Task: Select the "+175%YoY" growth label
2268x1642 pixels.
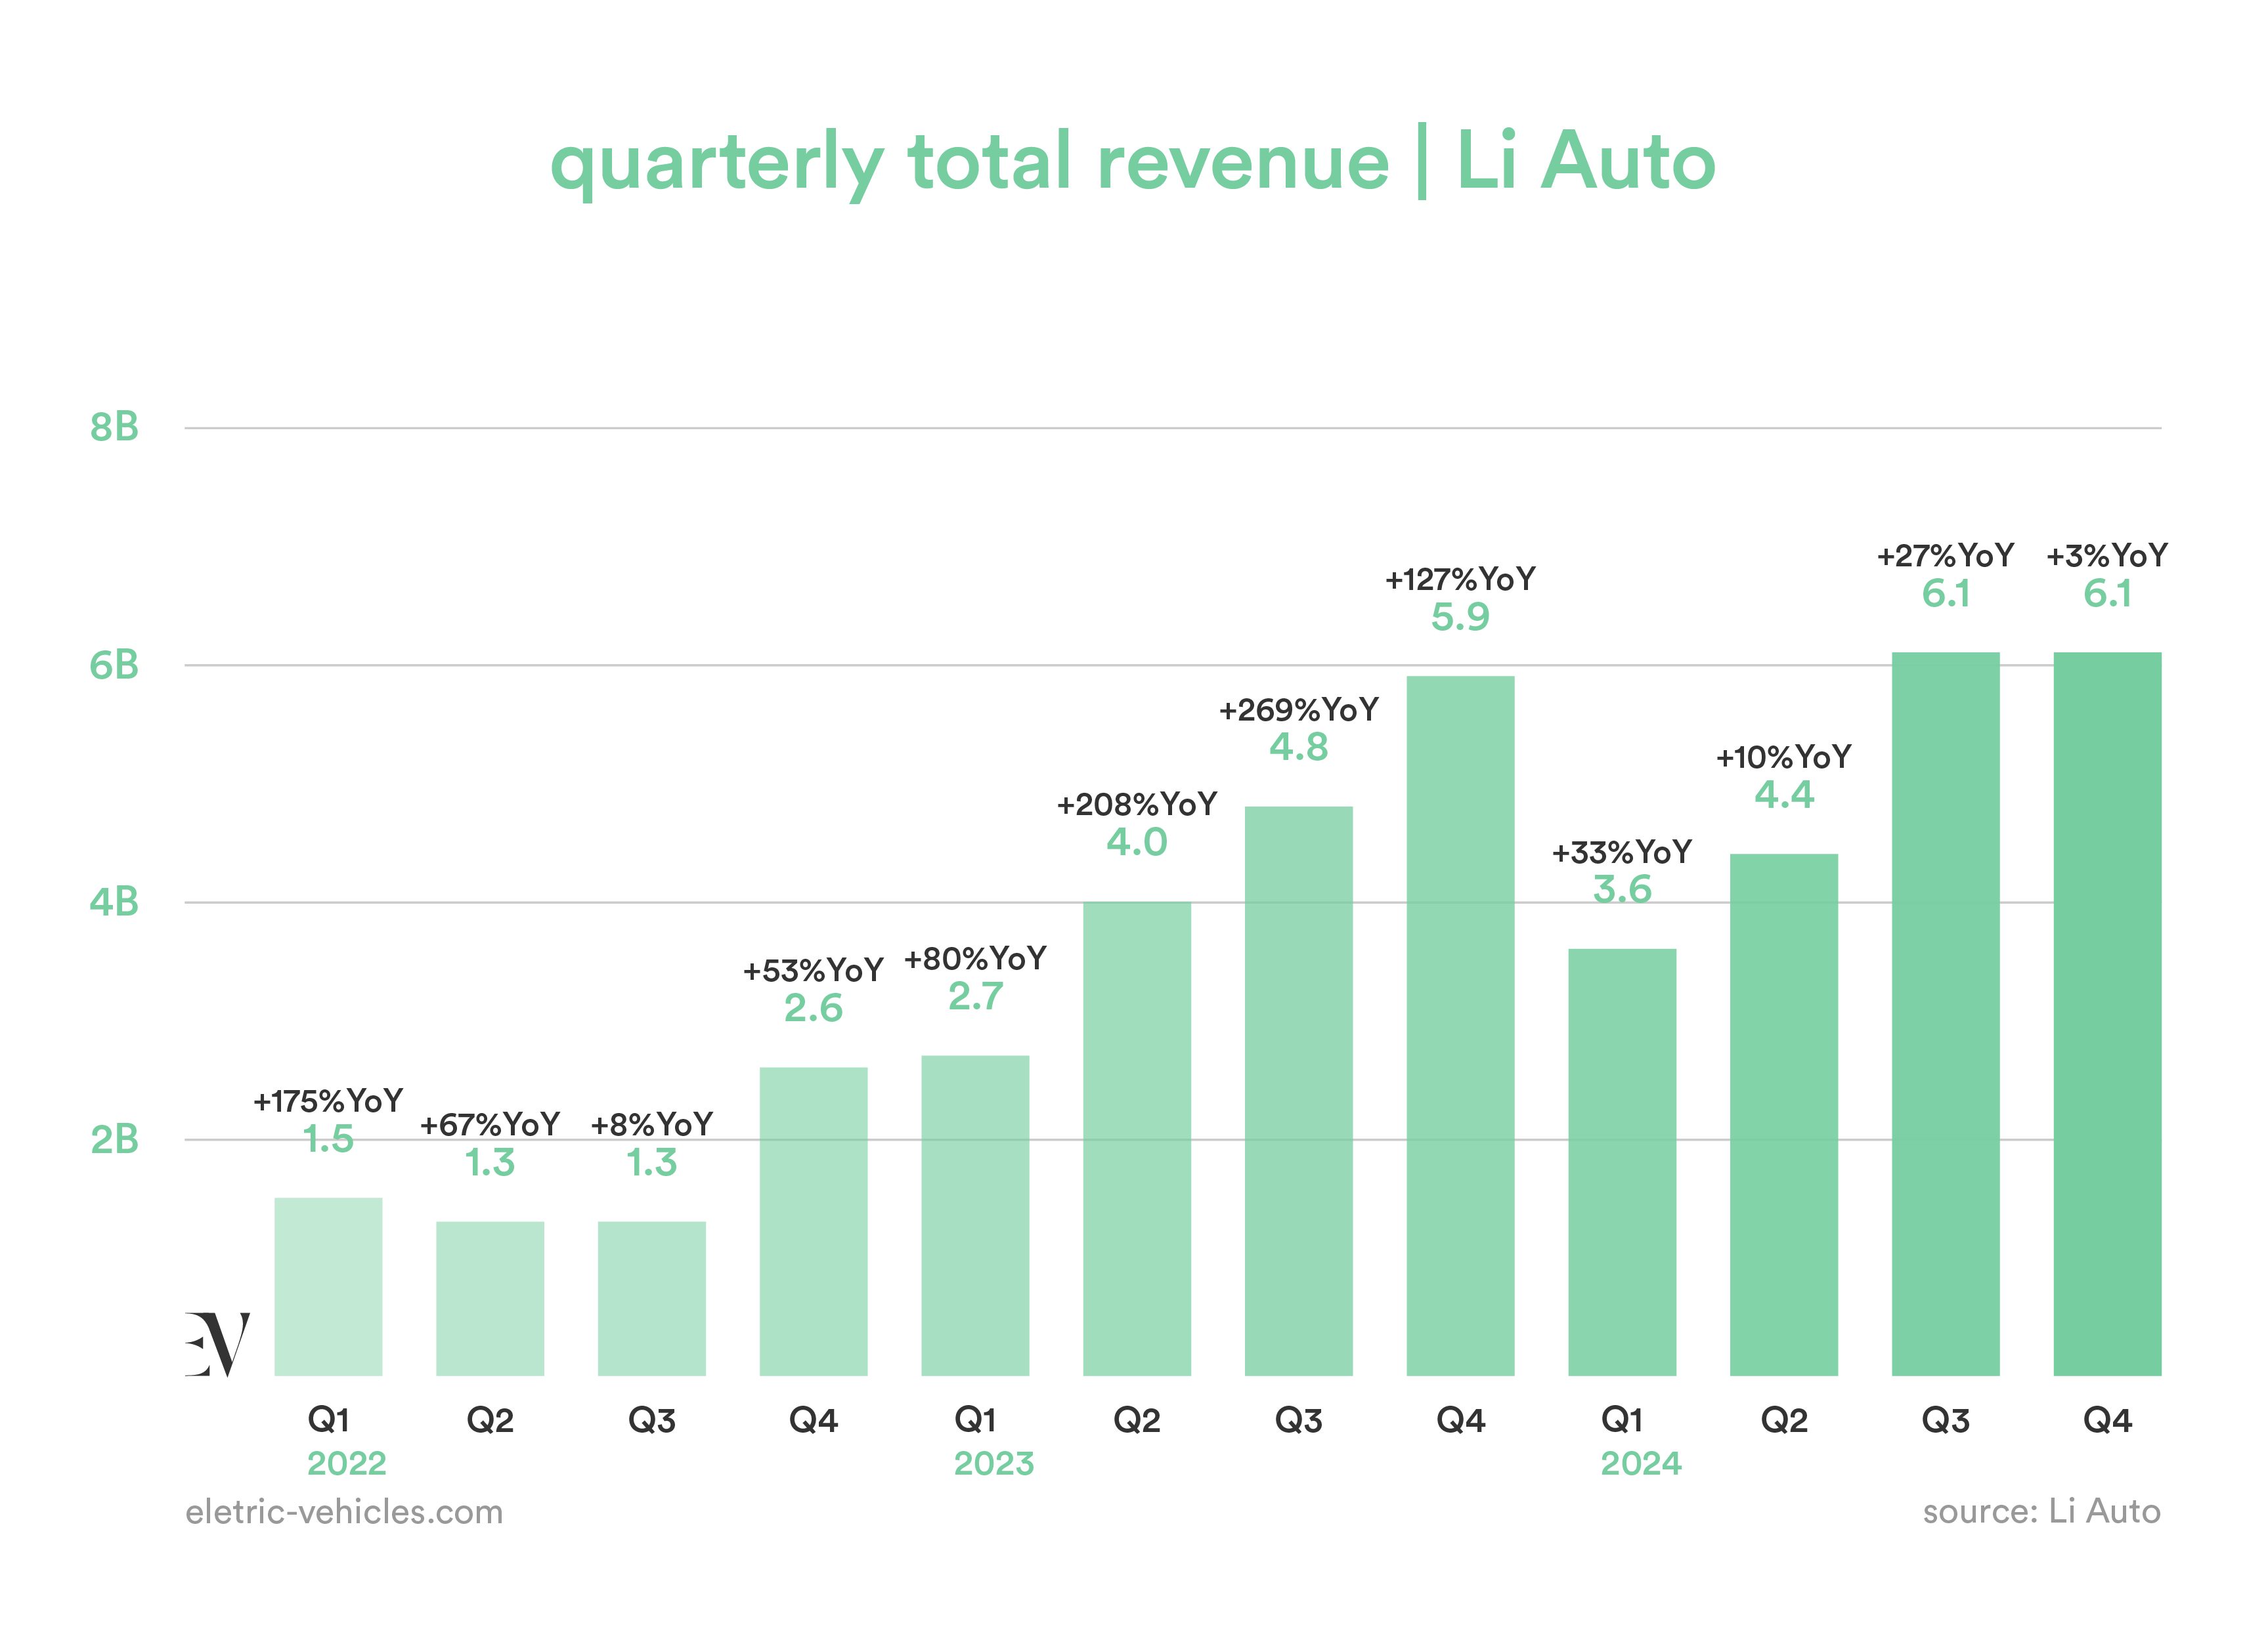Action: (x=328, y=1101)
